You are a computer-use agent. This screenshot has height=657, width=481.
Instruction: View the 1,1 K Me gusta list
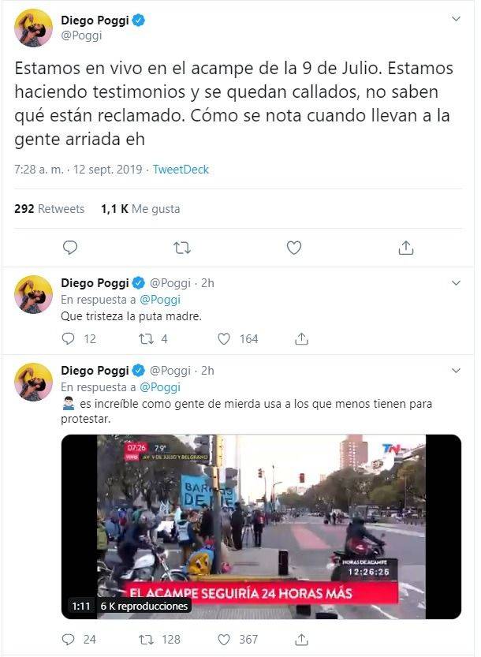[140, 209]
